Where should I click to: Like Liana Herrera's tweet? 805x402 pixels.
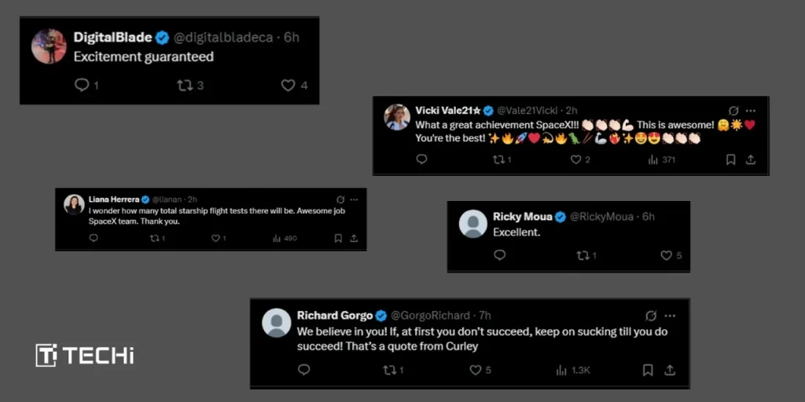pyautogui.click(x=214, y=238)
